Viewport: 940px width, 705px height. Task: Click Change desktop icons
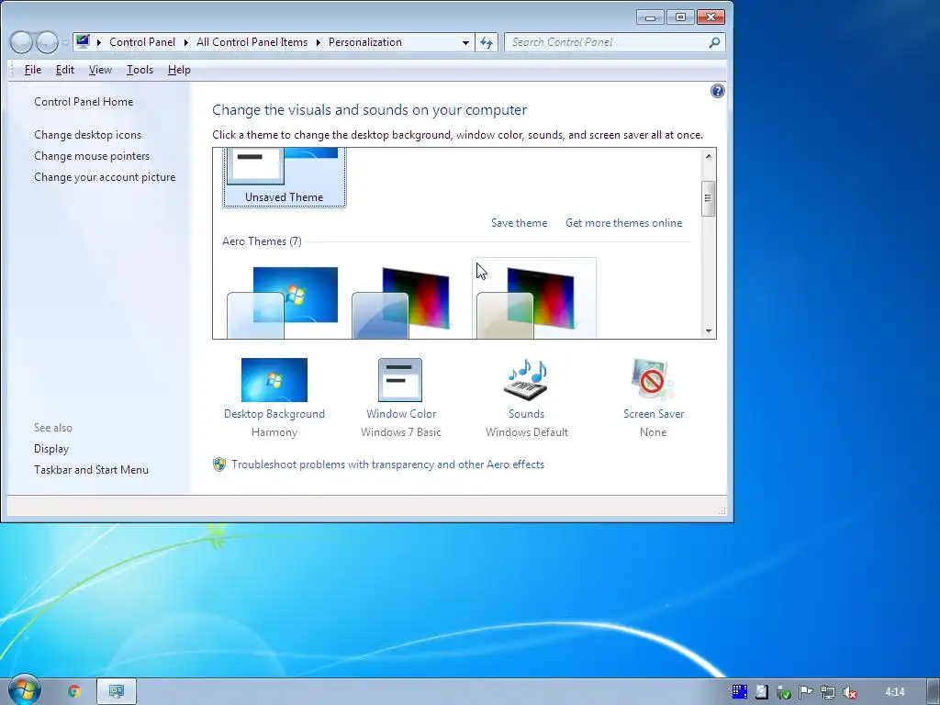click(x=87, y=135)
